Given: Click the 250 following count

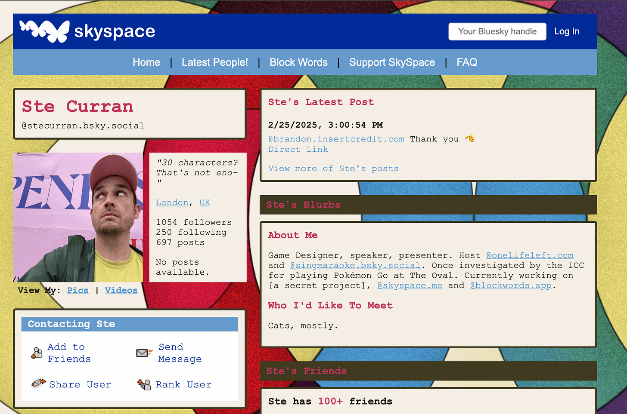Looking at the screenshot, I should (x=191, y=232).
